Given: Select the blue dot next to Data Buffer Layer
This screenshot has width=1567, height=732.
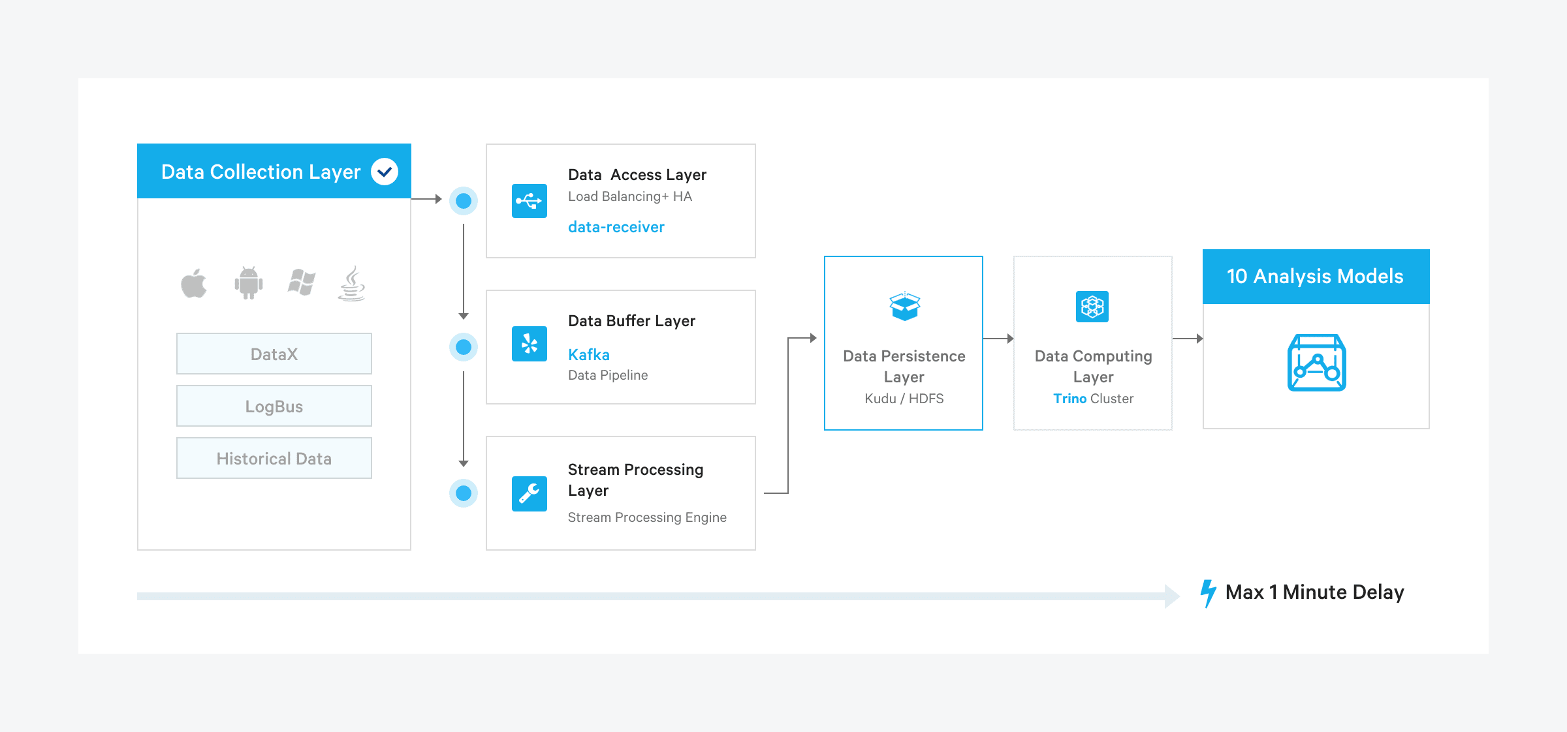Looking at the screenshot, I should click(x=464, y=347).
